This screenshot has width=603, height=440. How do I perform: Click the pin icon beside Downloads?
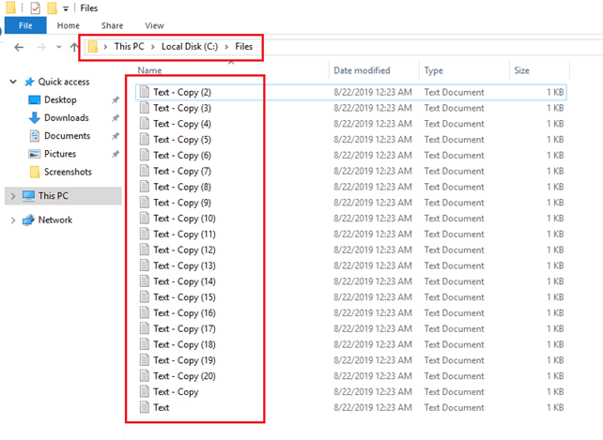tap(116, 118)
